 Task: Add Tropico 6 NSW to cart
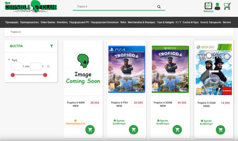[90, 130]
